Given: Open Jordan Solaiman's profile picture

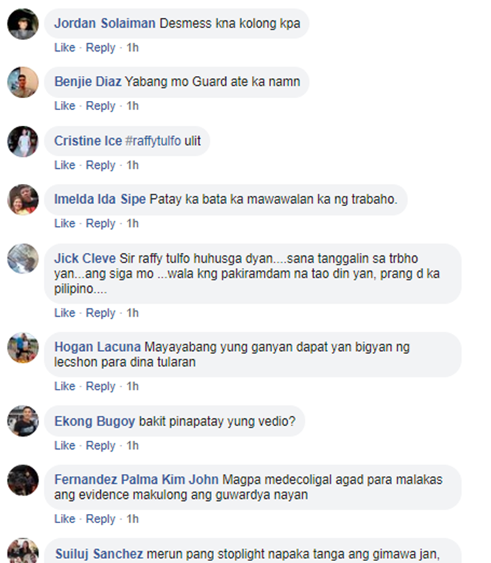Looking at the screenshot, I should pyautogui.click(x=23, y=24).
